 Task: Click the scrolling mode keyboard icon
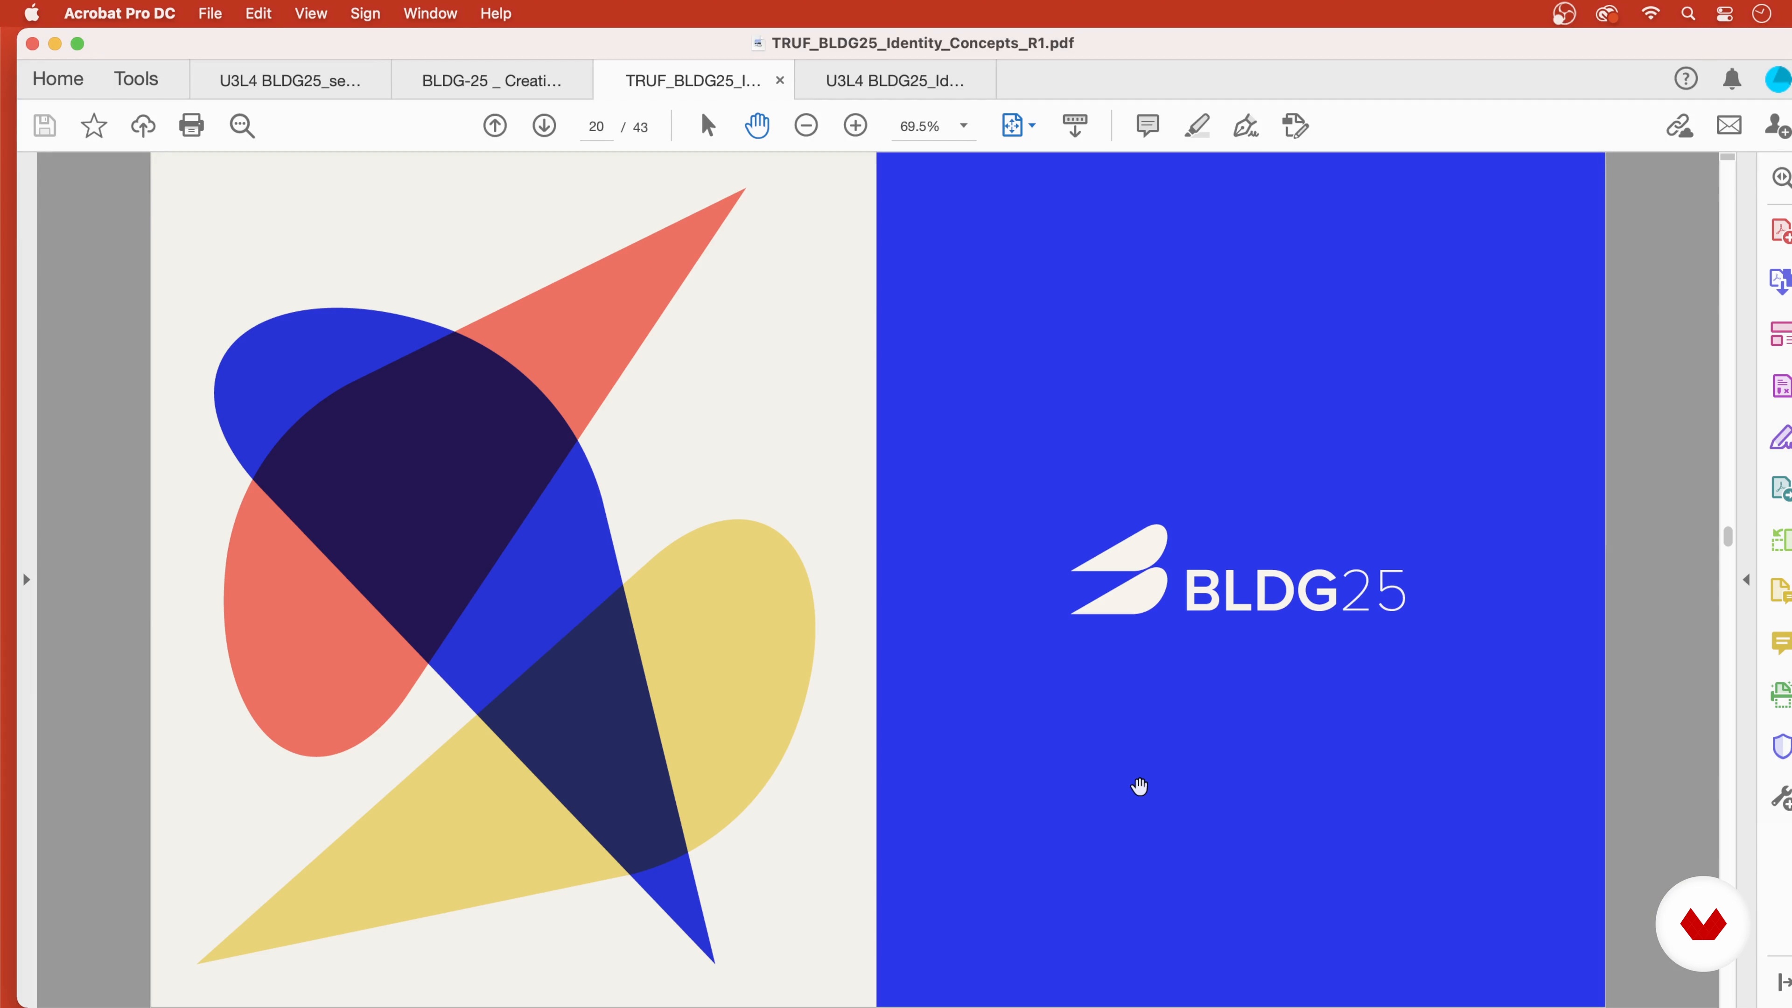1075,126
